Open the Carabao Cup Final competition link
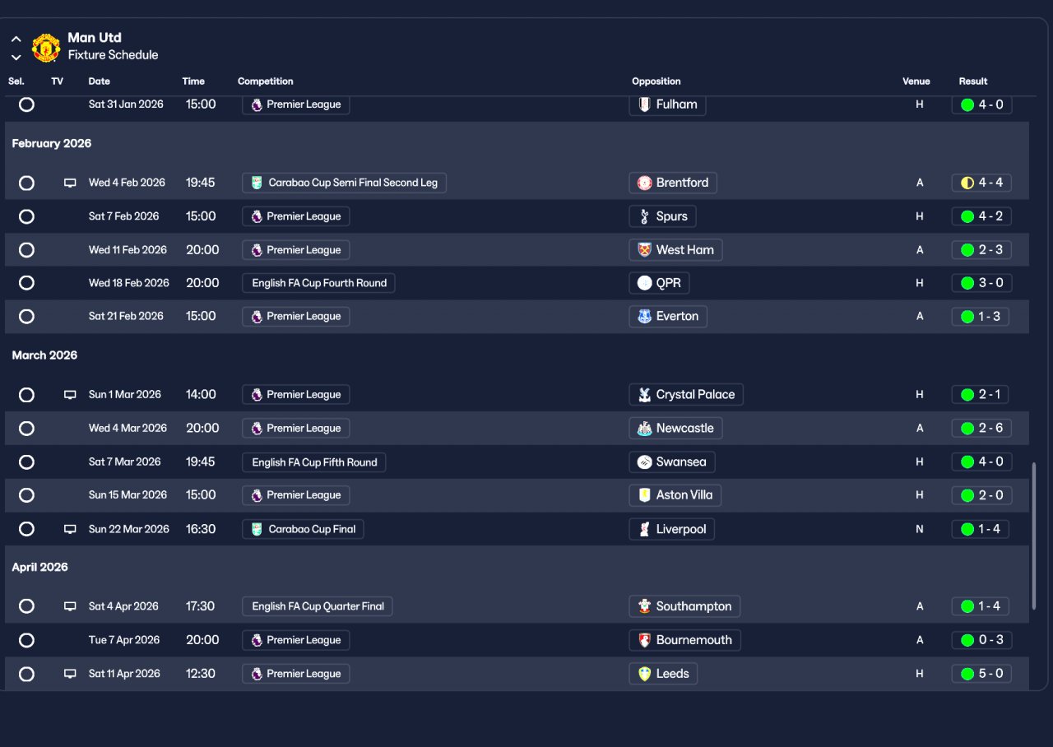 click(303, 529)
